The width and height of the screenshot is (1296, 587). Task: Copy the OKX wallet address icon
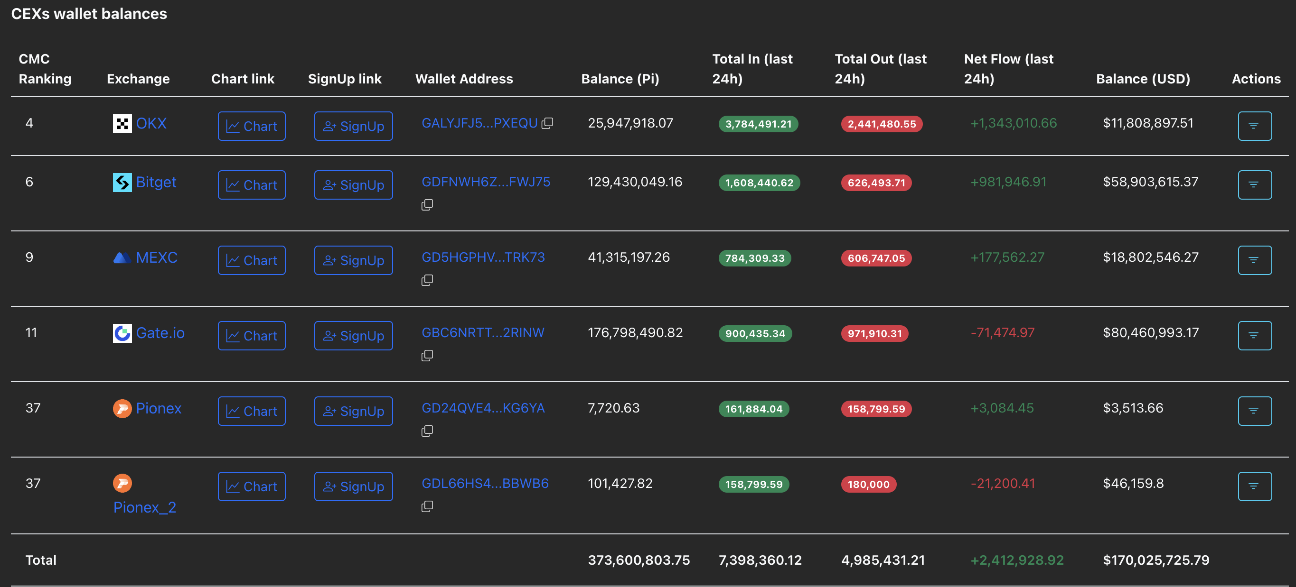(547, 123)
